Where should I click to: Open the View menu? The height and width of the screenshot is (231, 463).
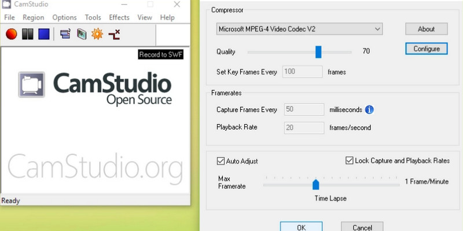145,17
